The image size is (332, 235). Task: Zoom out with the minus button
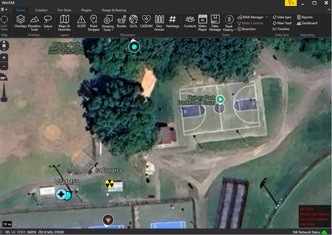coord(4,66)
